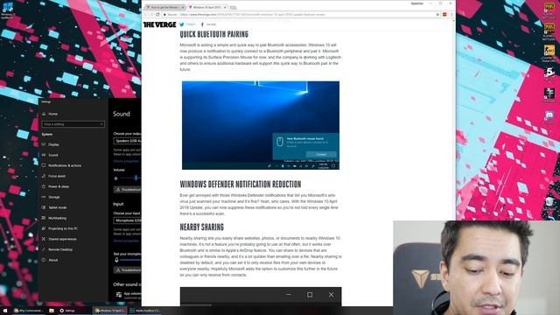Open the Discord desktop icon
This screenshot has height=315, width=560.
(x=549, y=116)
